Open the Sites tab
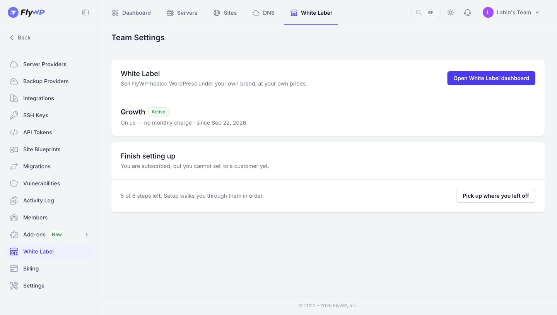557x315 pixels. tap(225, 13)
